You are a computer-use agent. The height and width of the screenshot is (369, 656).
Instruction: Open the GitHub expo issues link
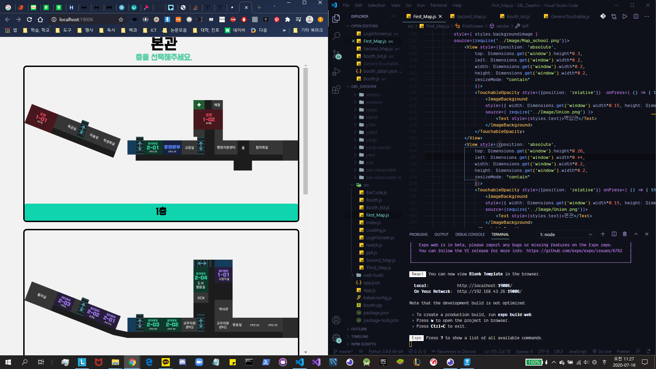[574, 251]
